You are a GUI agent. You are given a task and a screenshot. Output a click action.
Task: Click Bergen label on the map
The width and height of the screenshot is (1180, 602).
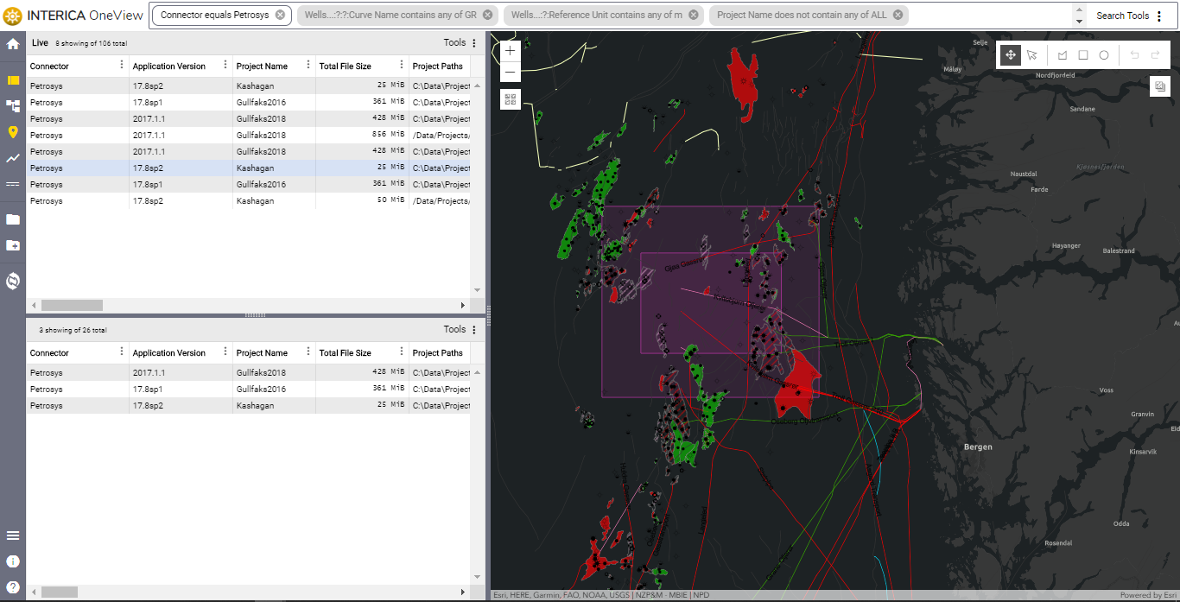point(978,447)
